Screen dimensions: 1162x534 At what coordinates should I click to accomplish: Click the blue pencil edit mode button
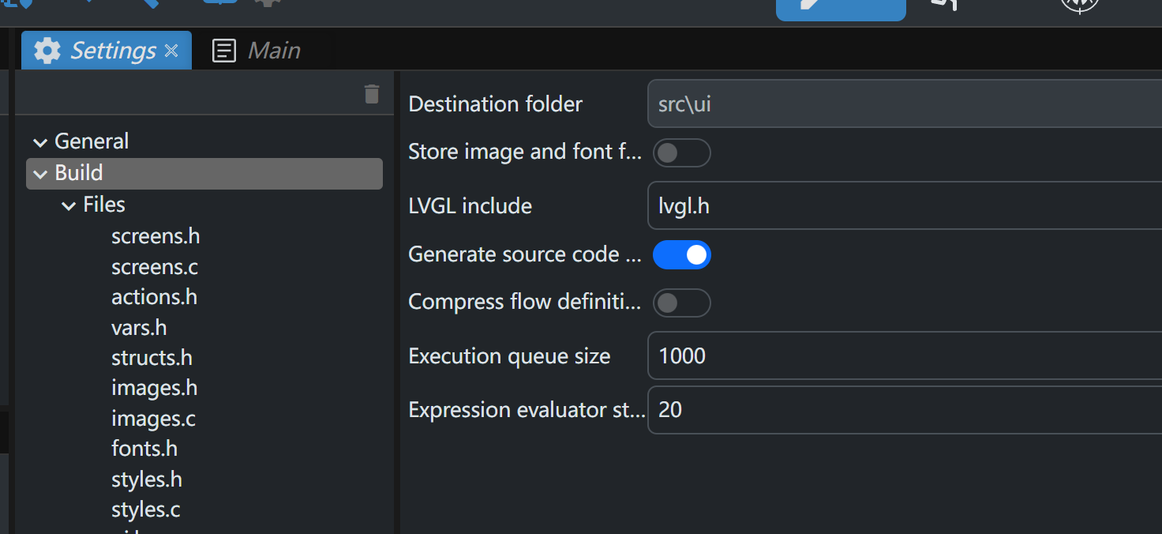(840, 6)
